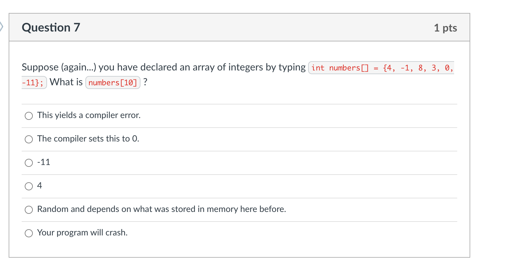Screen dimensions: 516x262
Task: Select the "4" answer option
Action: 28,186
